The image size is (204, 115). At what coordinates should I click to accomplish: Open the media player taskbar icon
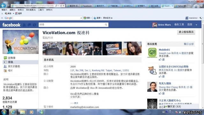[x=31, y=112]
